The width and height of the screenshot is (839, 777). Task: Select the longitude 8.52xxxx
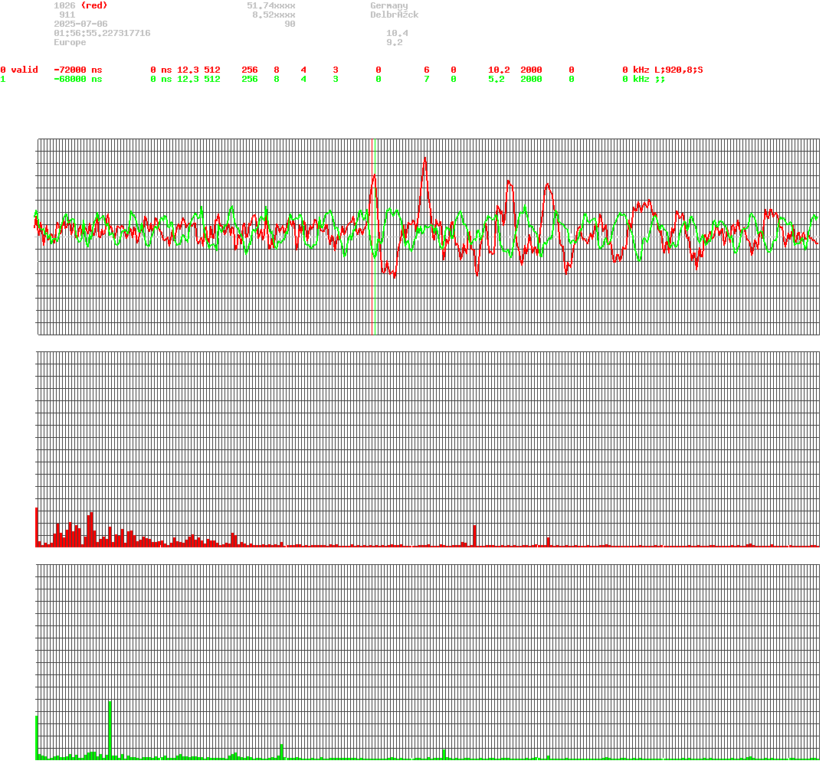(274, 15)
